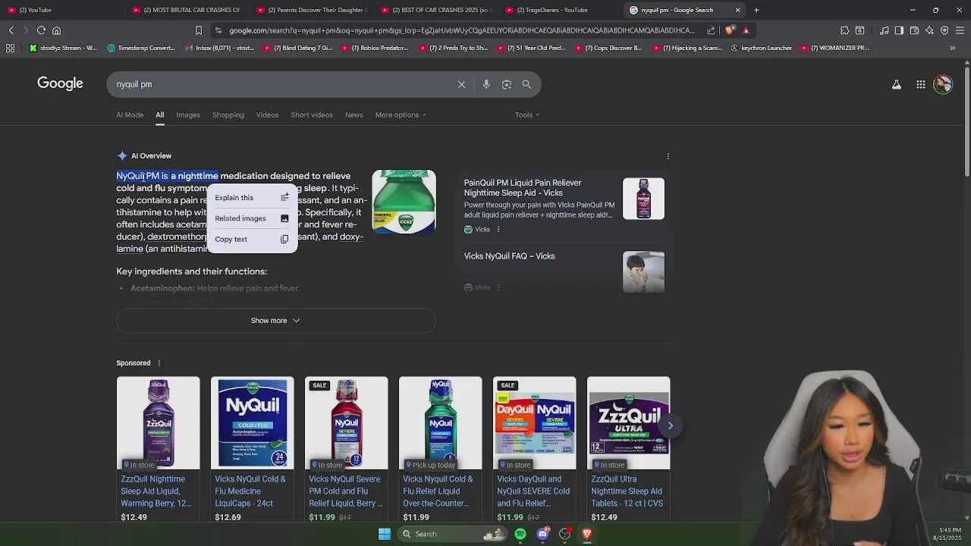Choose Copy text from the popup menu
This screenshot has width=971, height=546.
(252, 239)
